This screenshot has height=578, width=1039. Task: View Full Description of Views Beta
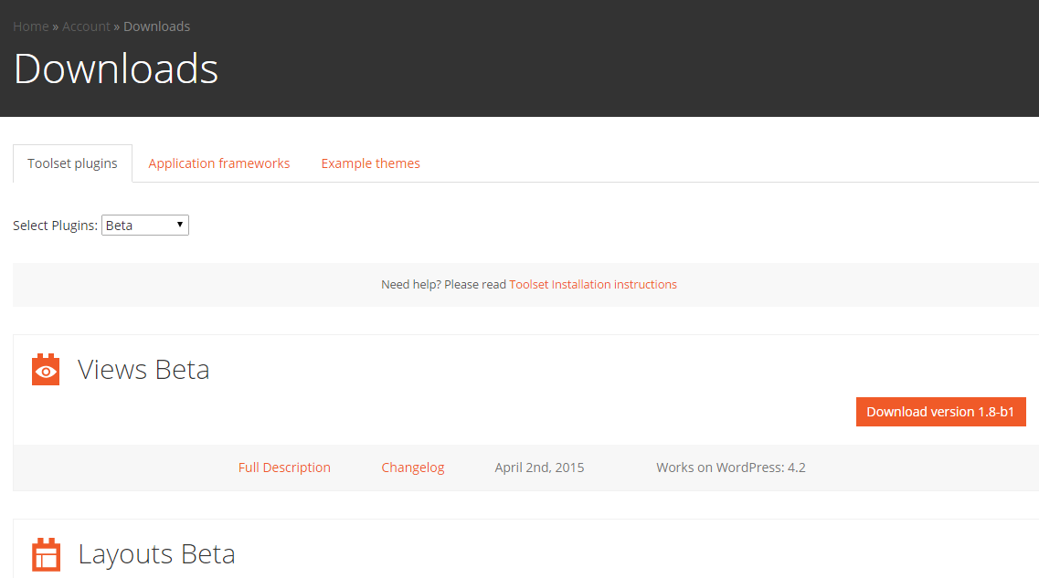coord(284,468)
